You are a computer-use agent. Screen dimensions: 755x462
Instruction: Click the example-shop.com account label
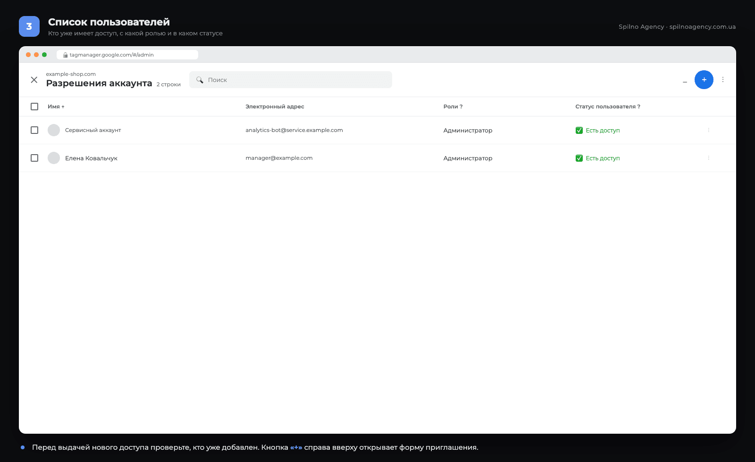pyautogui.click(x=71, y=74)
